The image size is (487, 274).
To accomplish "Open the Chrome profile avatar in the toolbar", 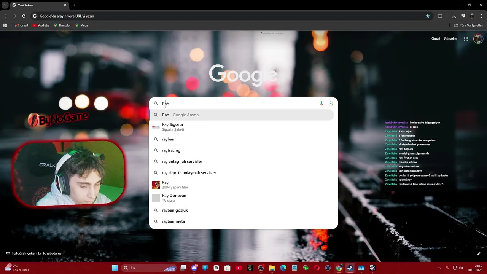I will pos(472,16).
